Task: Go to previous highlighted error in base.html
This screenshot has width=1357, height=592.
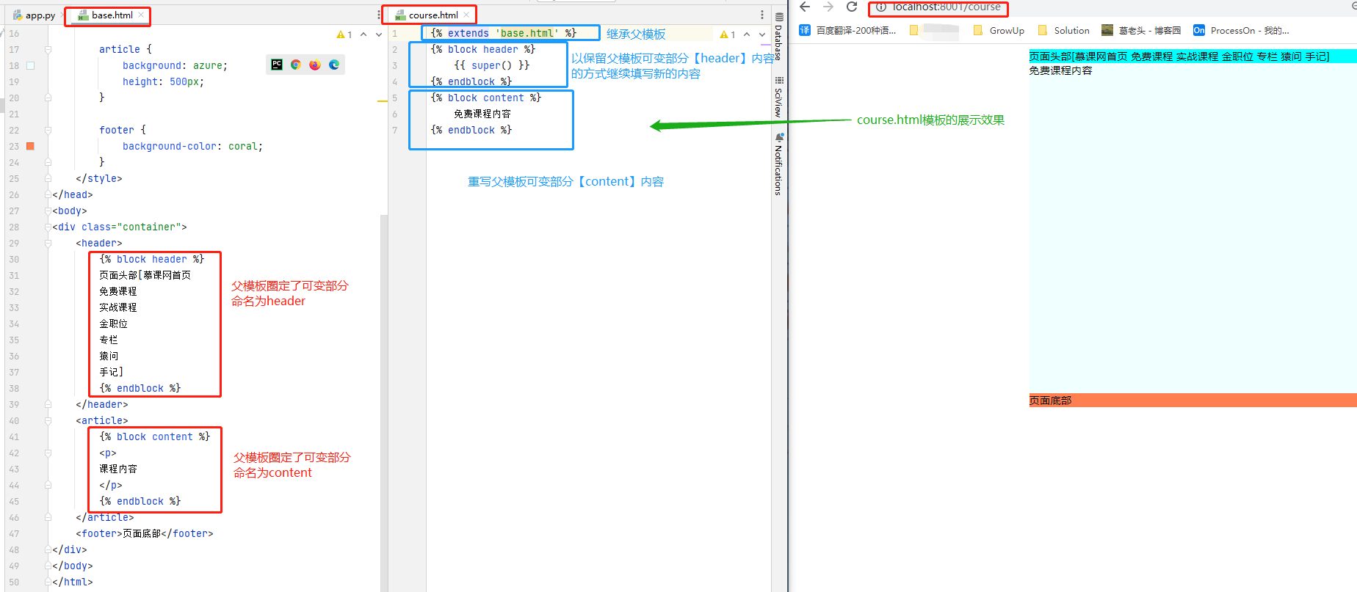Action: (x=363, y=34)
